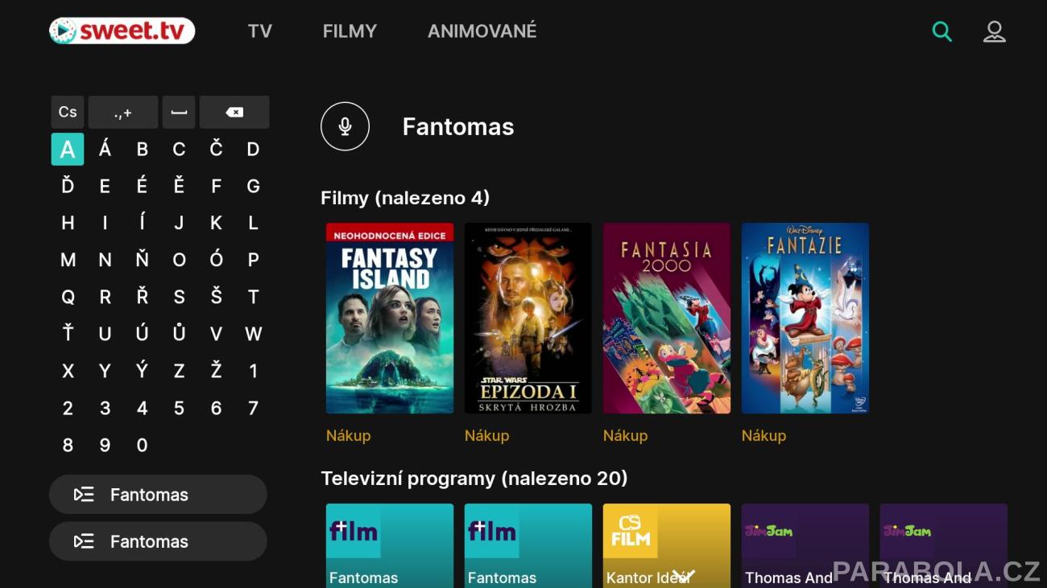The image size is (1047, 588).
Task: Open the Fantasy Island movie poster
Action: (390, 319)
